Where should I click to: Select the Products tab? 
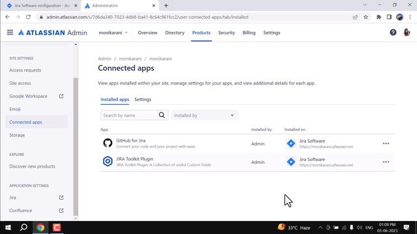201,32
